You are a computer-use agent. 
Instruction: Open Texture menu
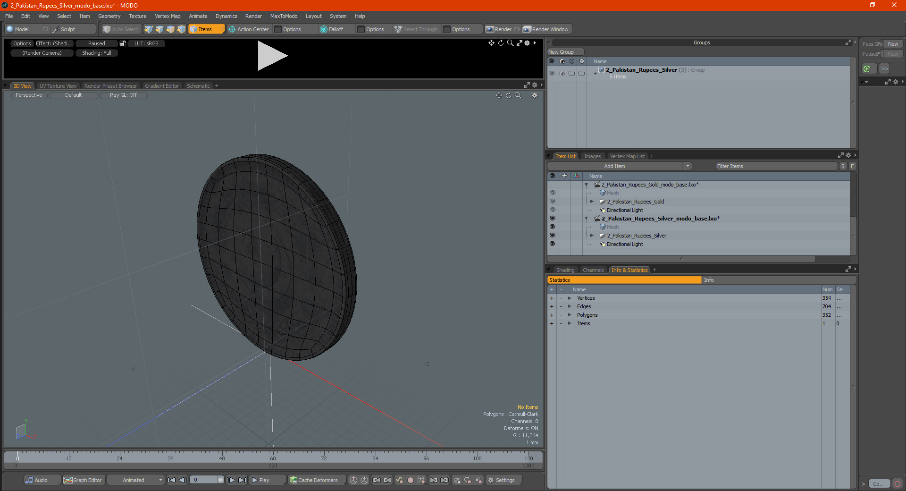click(137, 16)
